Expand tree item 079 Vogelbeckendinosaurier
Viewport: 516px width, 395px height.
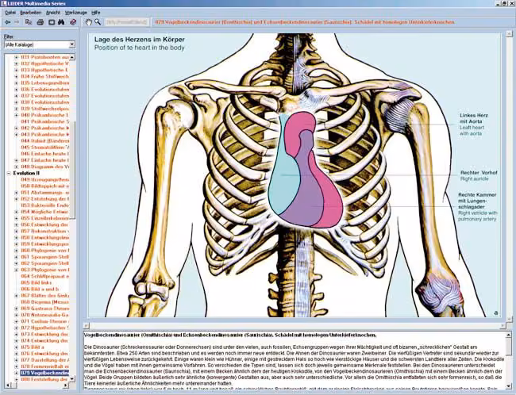tap(16, 373)
